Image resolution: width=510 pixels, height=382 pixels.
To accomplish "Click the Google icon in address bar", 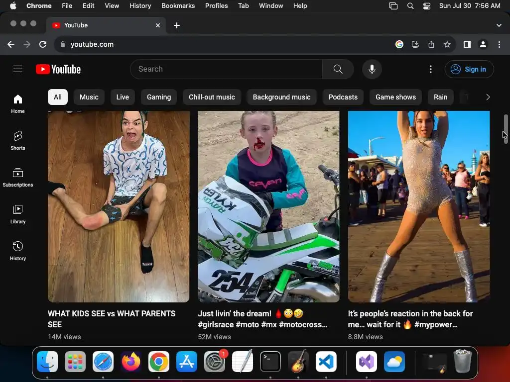I will (x=399, y=44).
